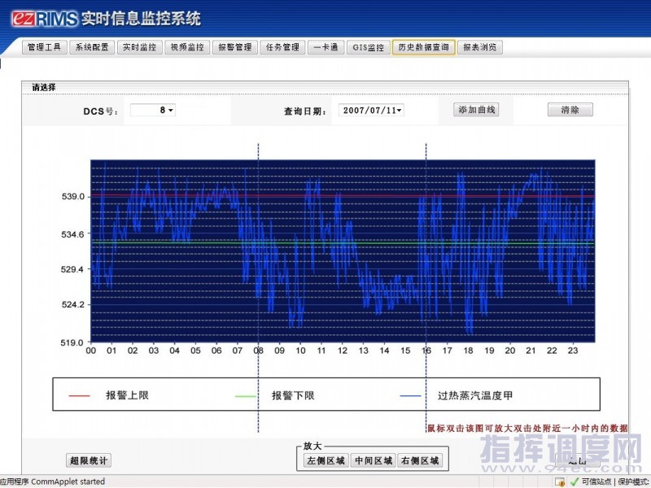Switch to the 系统配置 tab
The width and height of the screenshot is (651, 488).
click(x=91, y=47)
